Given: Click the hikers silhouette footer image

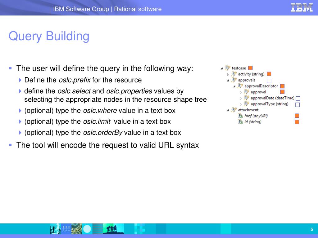Looking at the screenshot, I should (113, 229).
